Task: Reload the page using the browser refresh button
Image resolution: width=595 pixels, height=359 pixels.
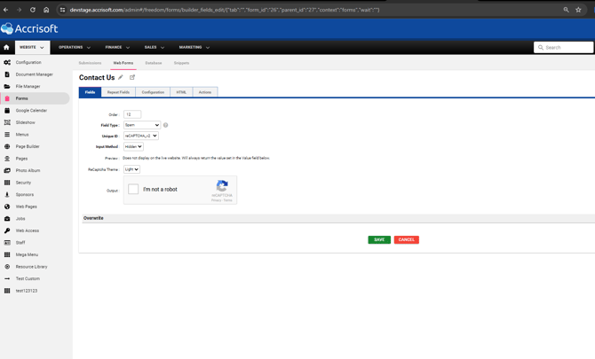Action: pyautogui.click(x=33, y=10)
